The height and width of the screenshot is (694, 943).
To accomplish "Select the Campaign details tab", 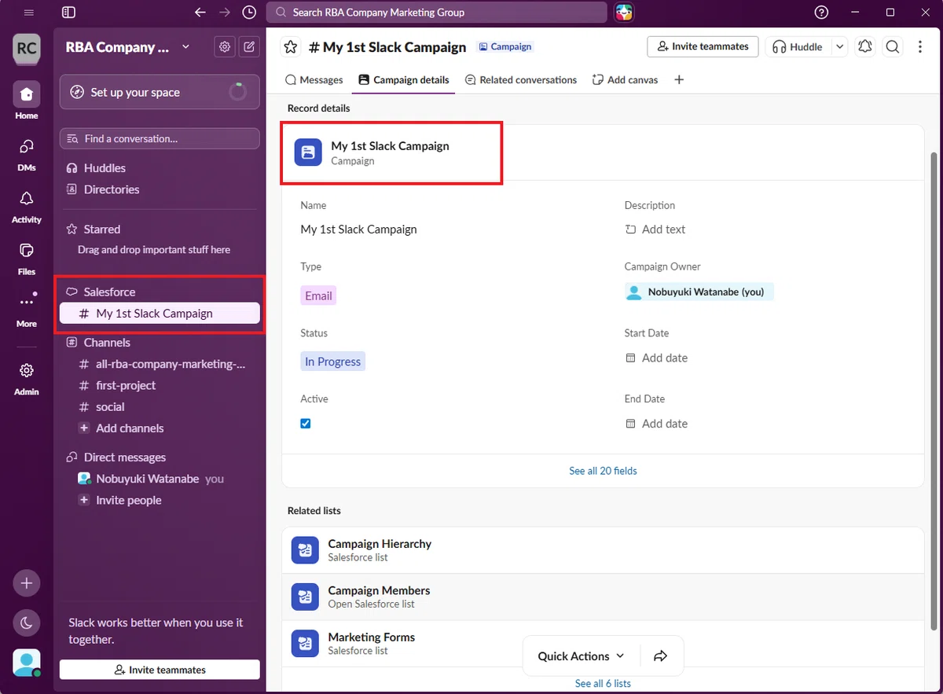I will [x=404, y=79].
